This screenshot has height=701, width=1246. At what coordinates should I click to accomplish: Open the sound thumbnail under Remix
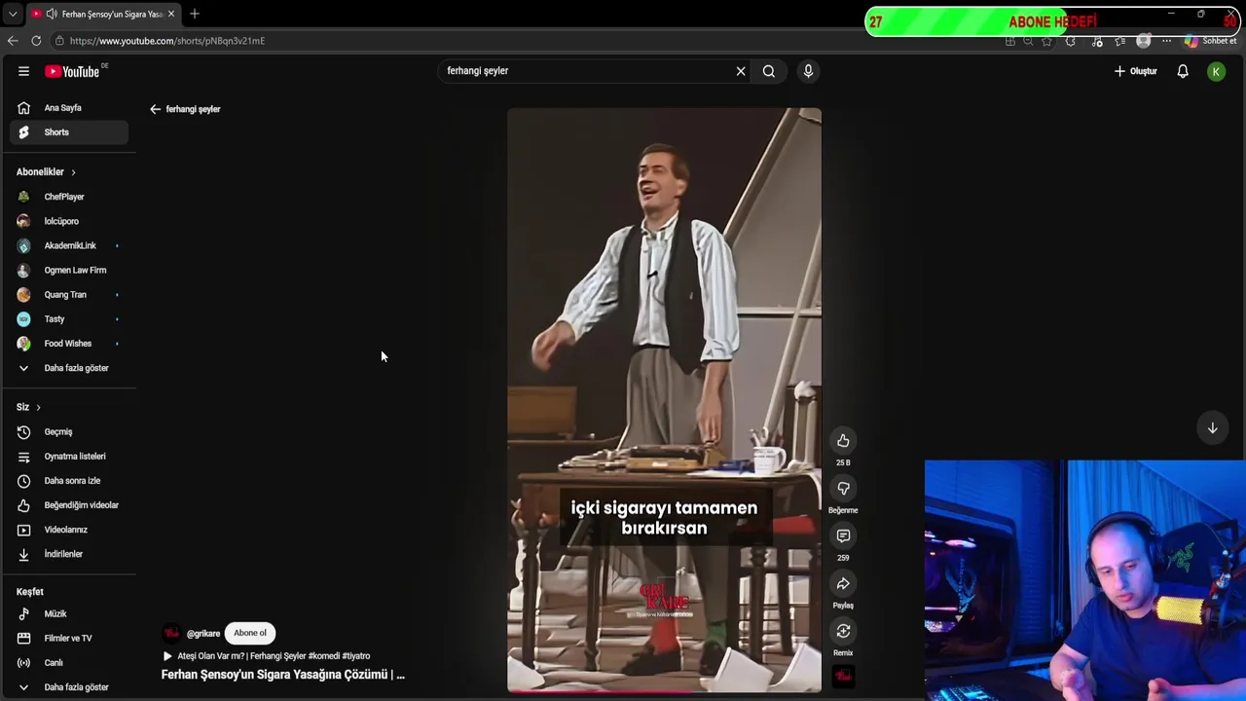click(843, 676)
